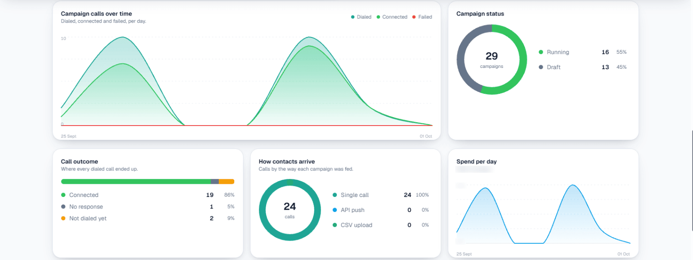Click the How contacts arrive title
The width and height of the screenshot is (693, 260).
click(287, 162)
